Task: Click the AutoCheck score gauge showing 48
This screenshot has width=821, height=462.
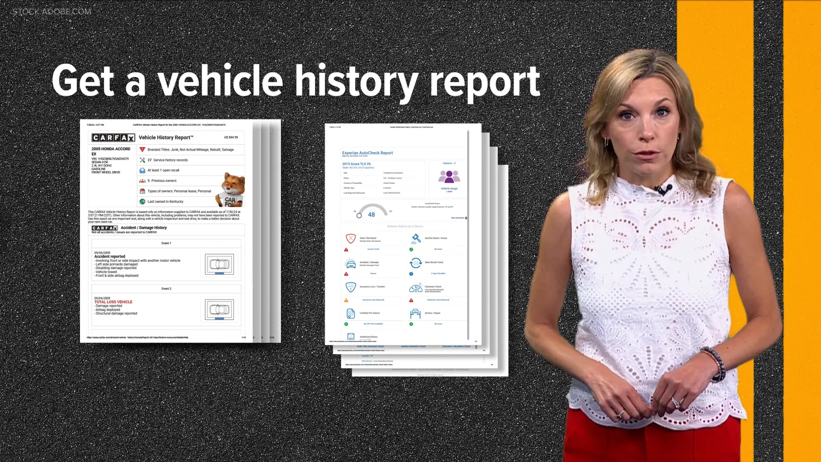Action: click(x=371, y=211)
